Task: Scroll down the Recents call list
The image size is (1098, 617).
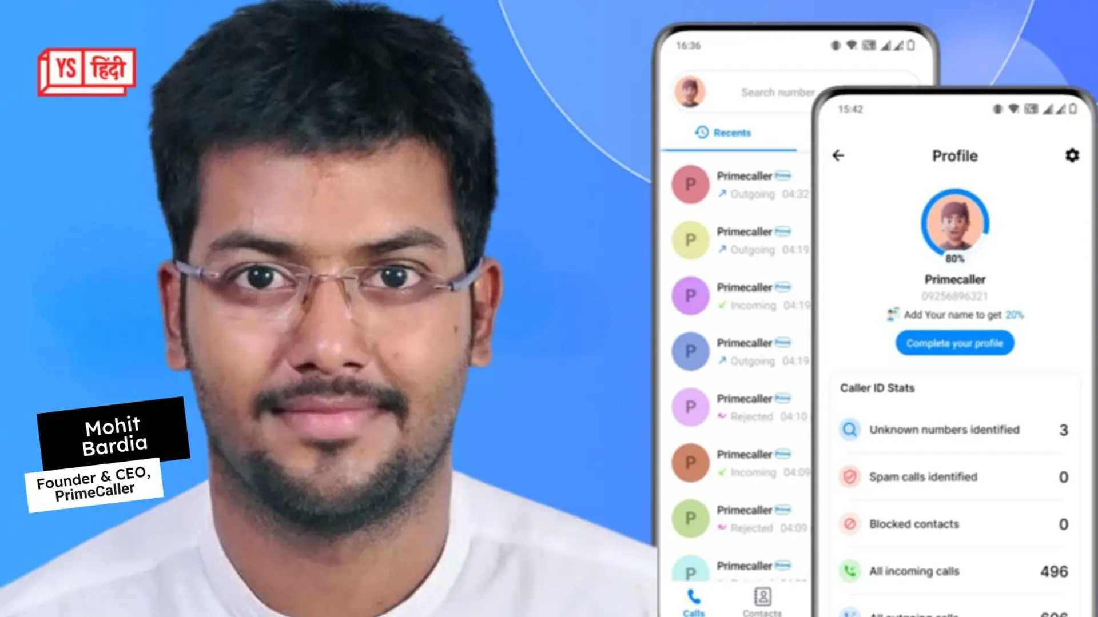Action: (x=739, y=376)
